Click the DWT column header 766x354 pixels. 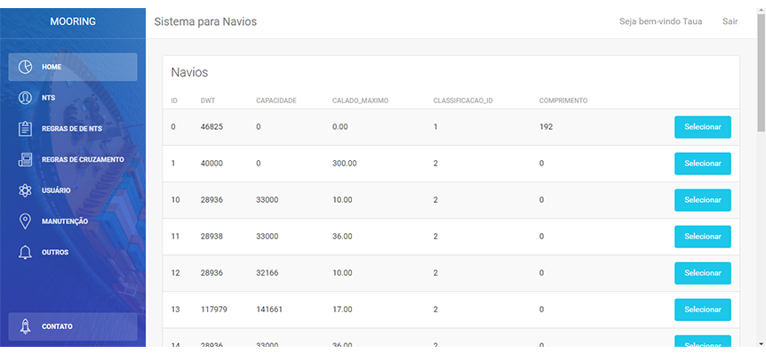point(208,101)
